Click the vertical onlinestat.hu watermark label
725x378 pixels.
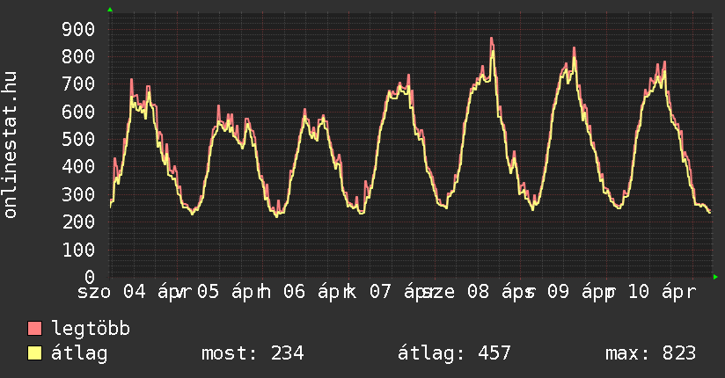[11, 145]
